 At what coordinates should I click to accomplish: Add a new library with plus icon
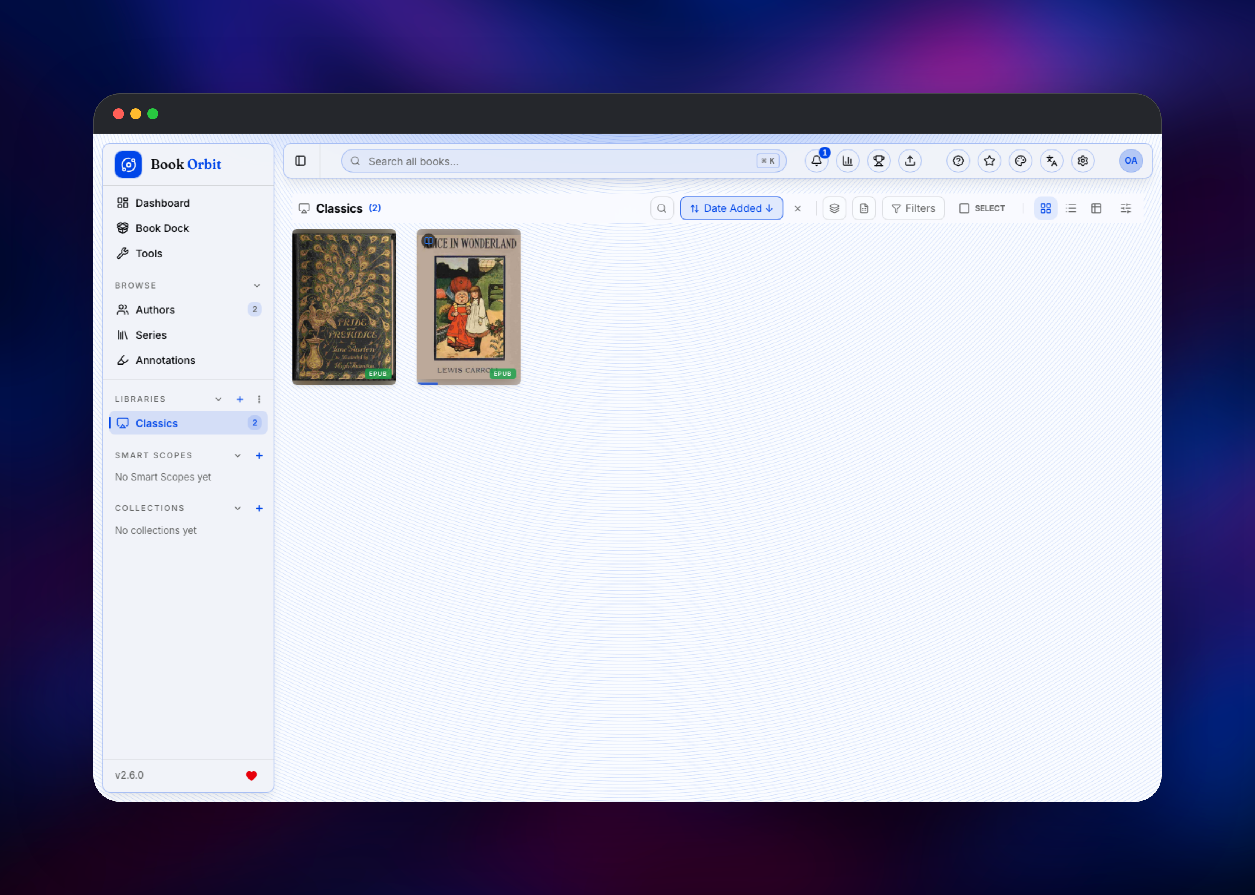(x=240, y=399)
